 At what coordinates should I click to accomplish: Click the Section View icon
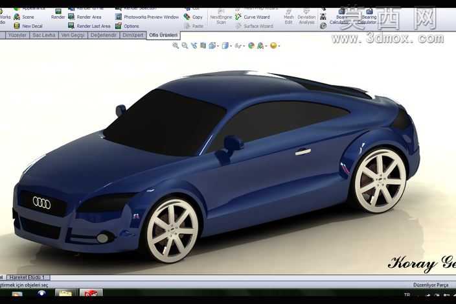click(x=203, y=45)
